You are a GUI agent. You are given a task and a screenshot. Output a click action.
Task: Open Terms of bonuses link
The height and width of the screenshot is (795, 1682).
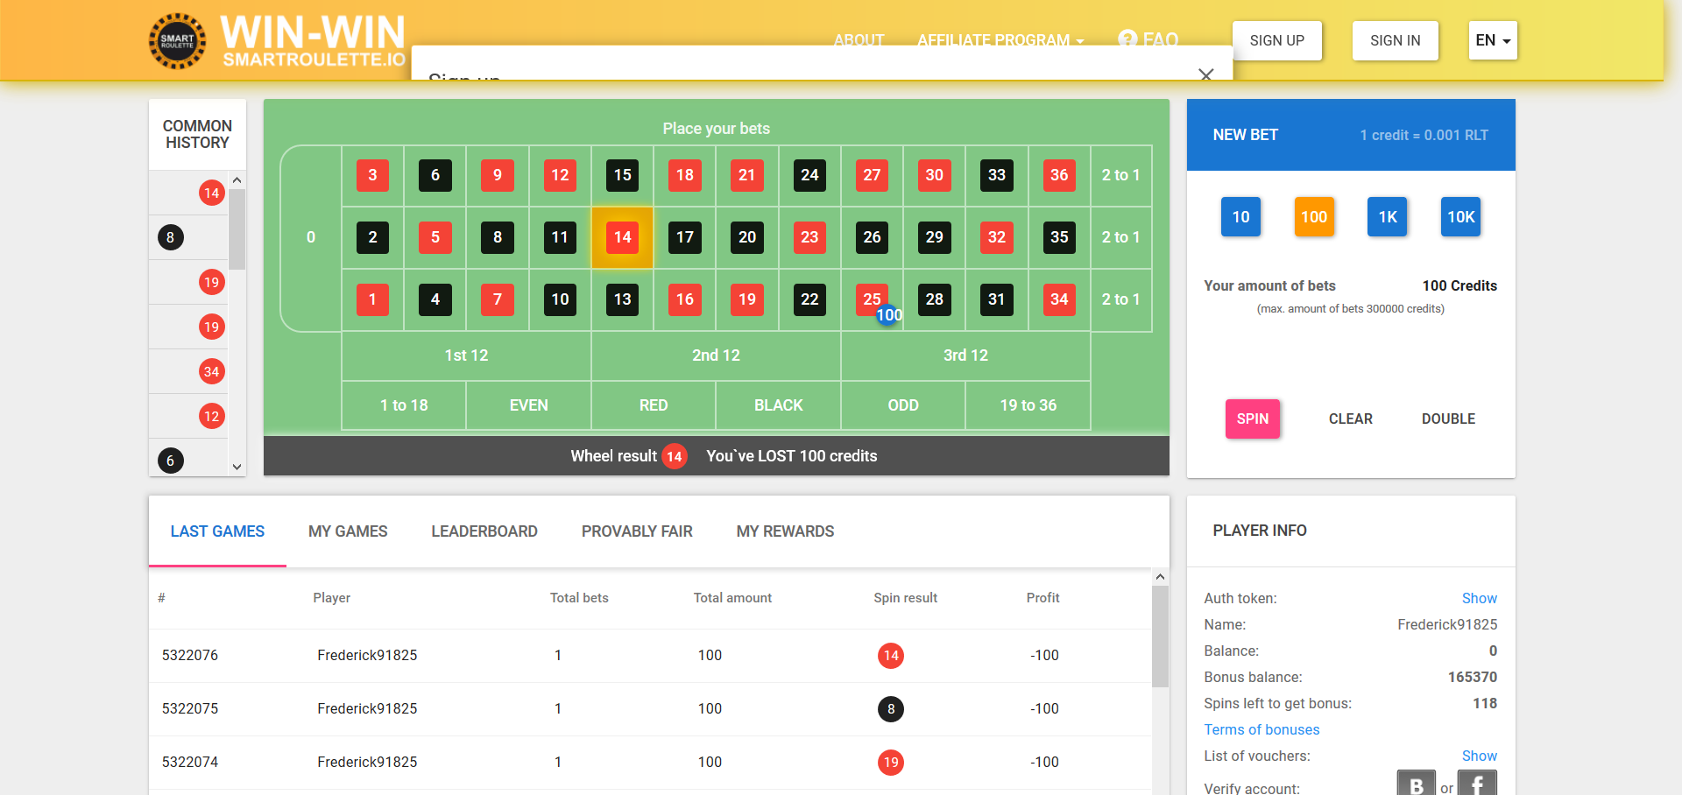1261,729
